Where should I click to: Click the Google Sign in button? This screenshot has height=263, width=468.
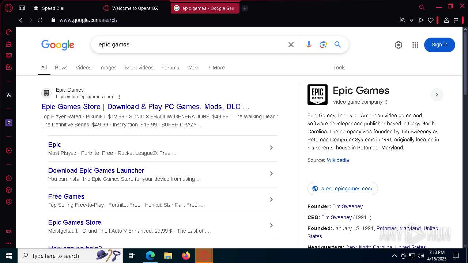[x=439, y=45]
